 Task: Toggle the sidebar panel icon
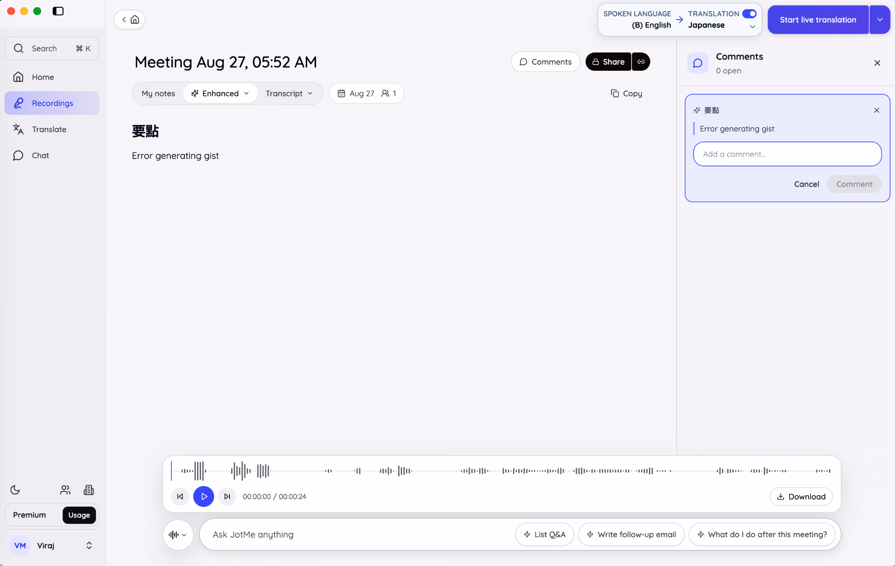click(x=58, y=11)
